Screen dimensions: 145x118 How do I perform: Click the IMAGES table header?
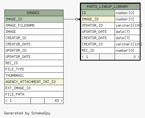34,13
